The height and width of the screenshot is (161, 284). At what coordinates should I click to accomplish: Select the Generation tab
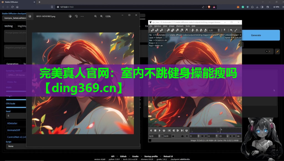click(12, 64)
